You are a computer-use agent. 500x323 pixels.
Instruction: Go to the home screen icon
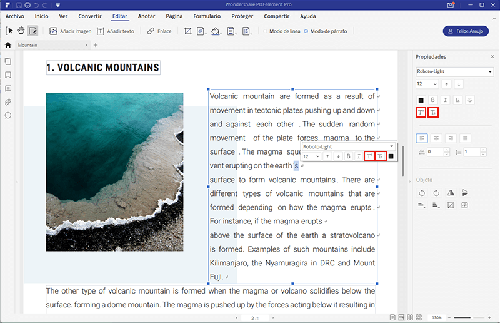pos(8,45)
